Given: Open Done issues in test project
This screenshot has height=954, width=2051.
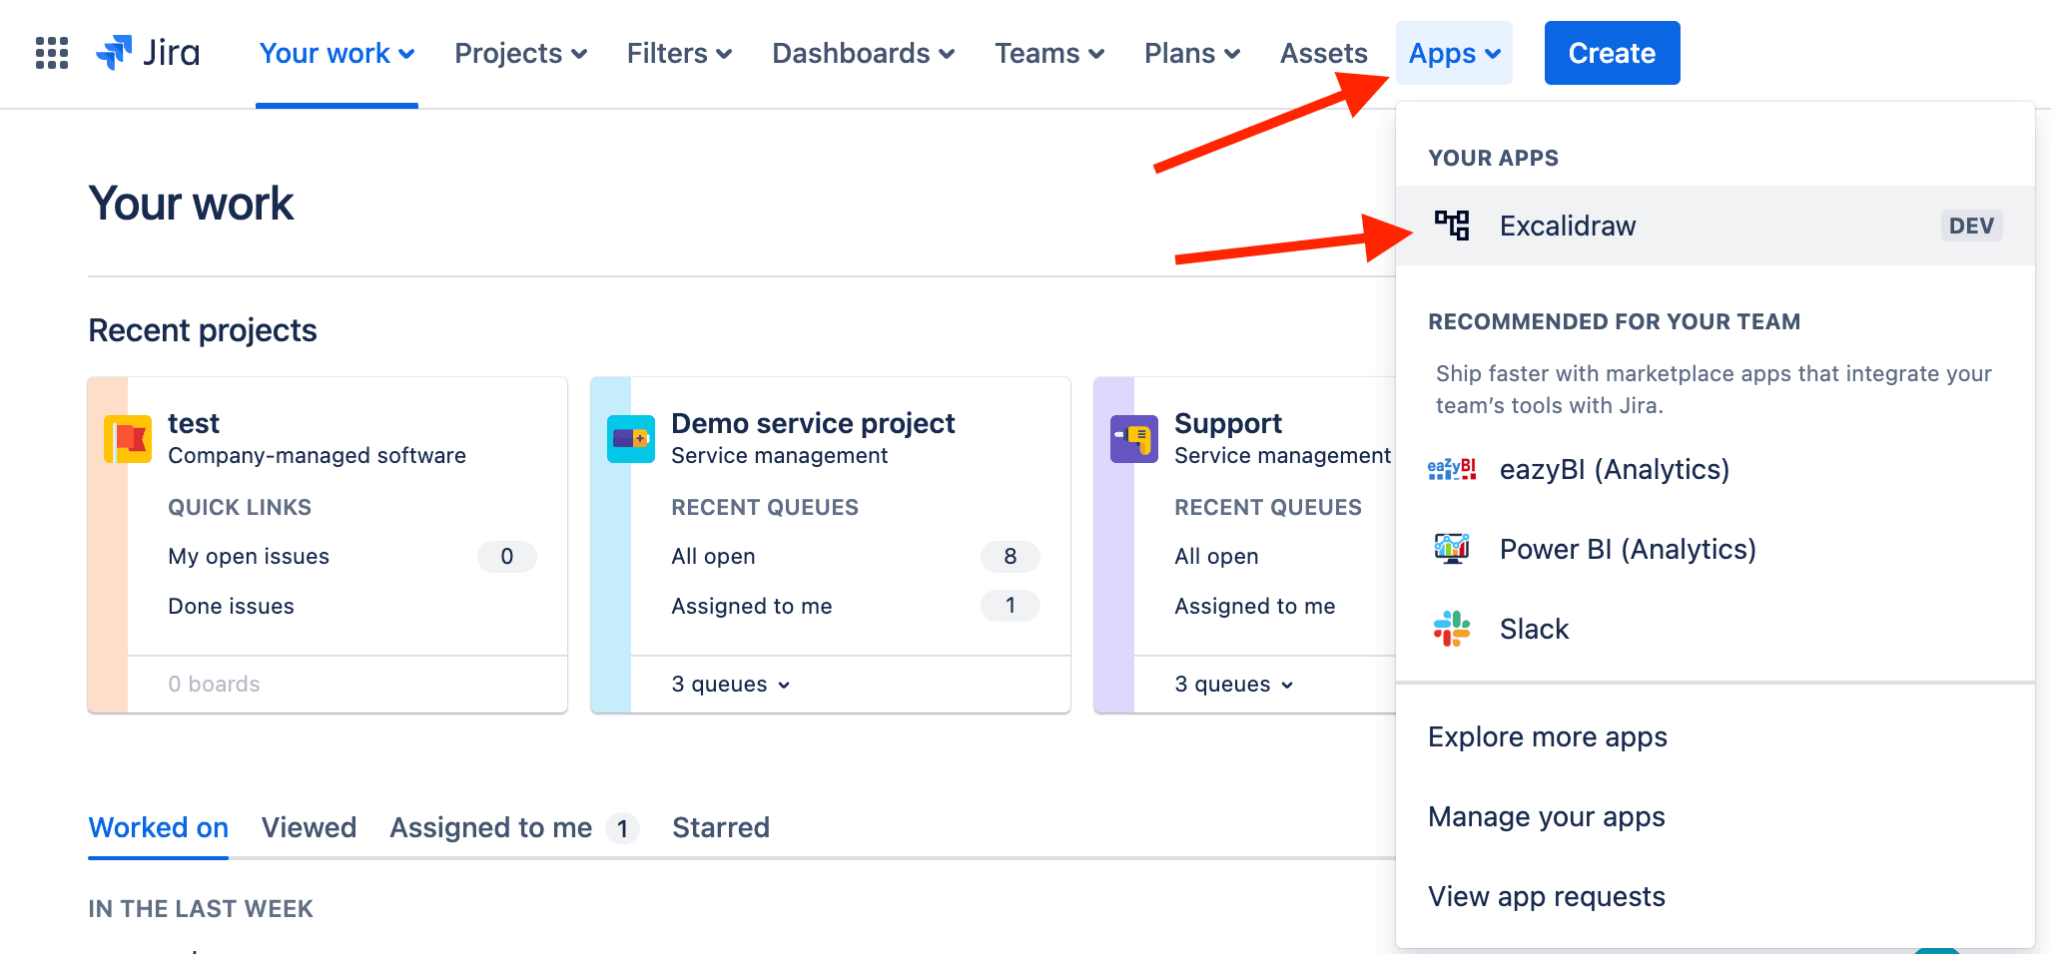Looking at the screenshot, I should 231,606.
